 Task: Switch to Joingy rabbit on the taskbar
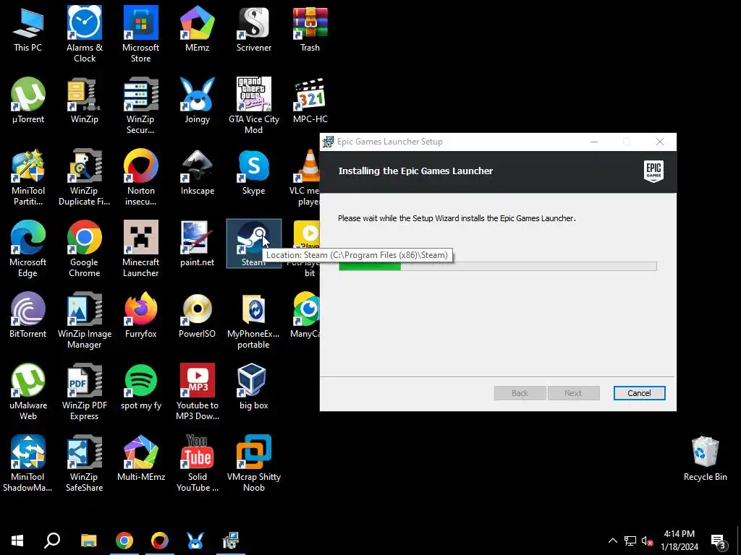click(x=195, y=541)
